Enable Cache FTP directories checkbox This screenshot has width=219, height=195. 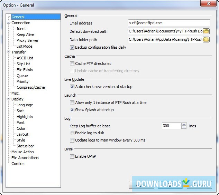pyautogui.click(x=72, y=64)
